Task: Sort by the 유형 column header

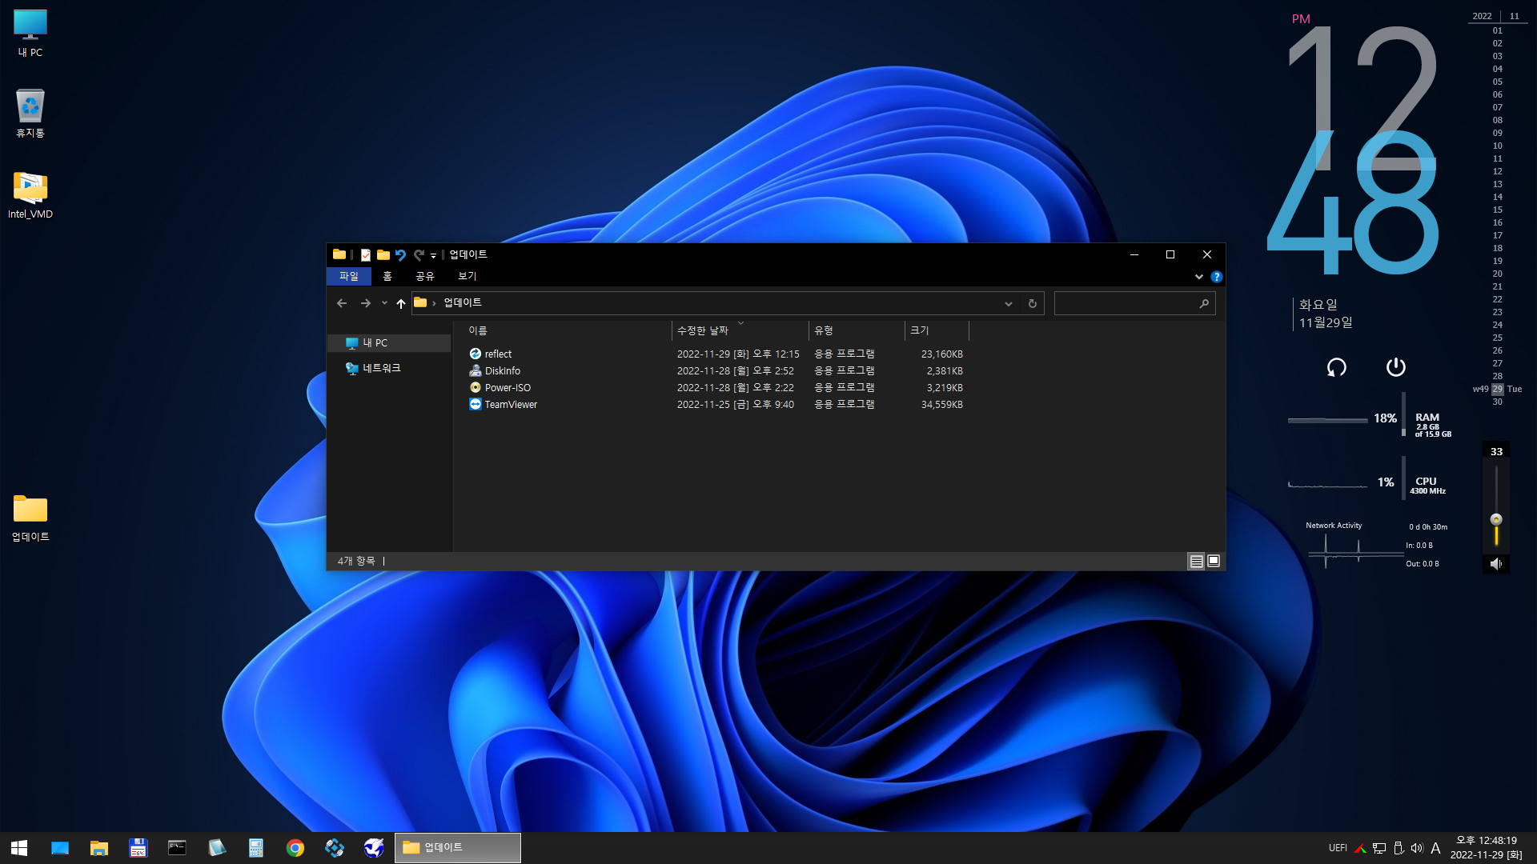Action: (857, 330)
